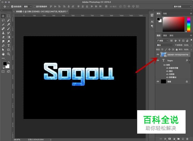Viewport: 193px width, 141px height.
Task: Open the Edit Toolbar three-dots menu
Action: click(x=3, y=58)
